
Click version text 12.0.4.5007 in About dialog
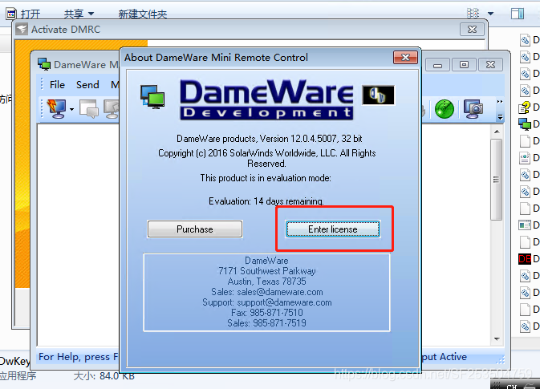314,139
